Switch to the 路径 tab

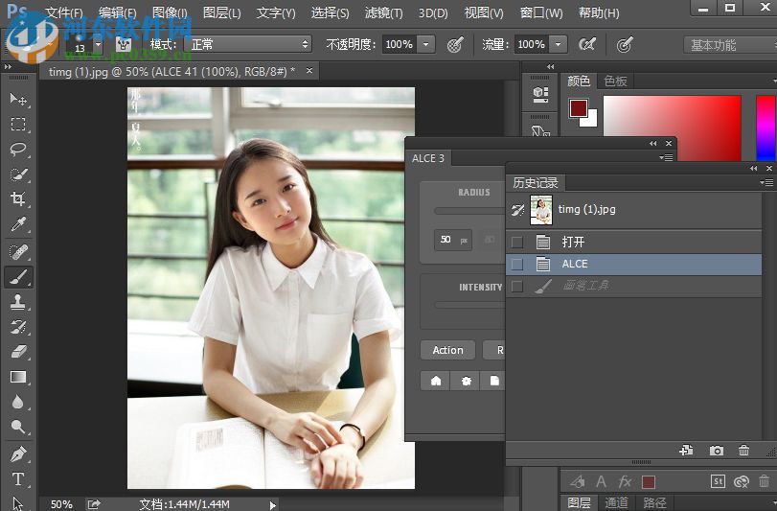pos(654,502)
